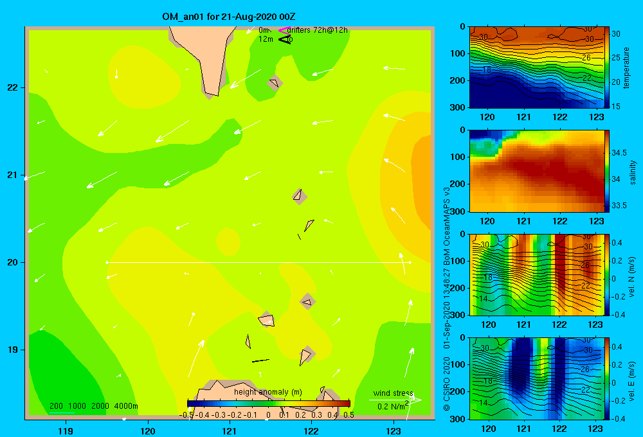Click the vertical CSIRO 2020 BoM OceanMAPS copyright text
This screenshot has width=643, height=437.
(x=447, y=299)
